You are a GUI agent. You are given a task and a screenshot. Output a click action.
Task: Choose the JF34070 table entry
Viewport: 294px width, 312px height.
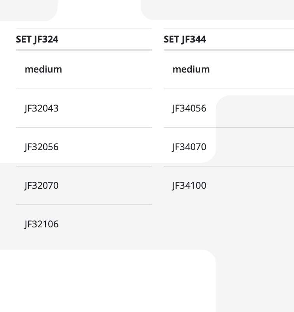pos(189,147)
